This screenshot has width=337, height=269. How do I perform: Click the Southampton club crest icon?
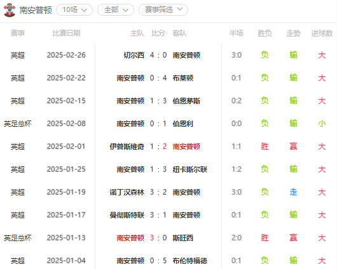click(x=10, y=10)
